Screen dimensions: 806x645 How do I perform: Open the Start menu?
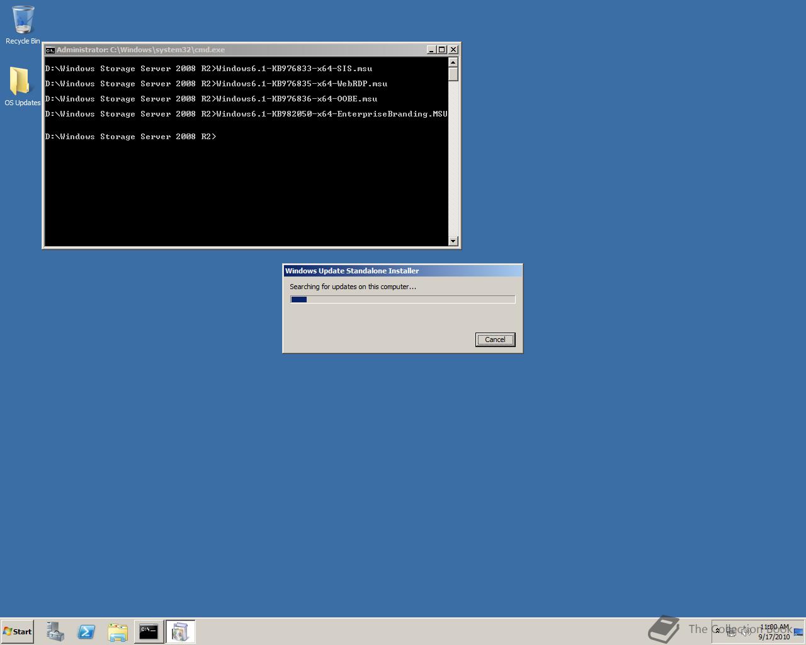18,631
